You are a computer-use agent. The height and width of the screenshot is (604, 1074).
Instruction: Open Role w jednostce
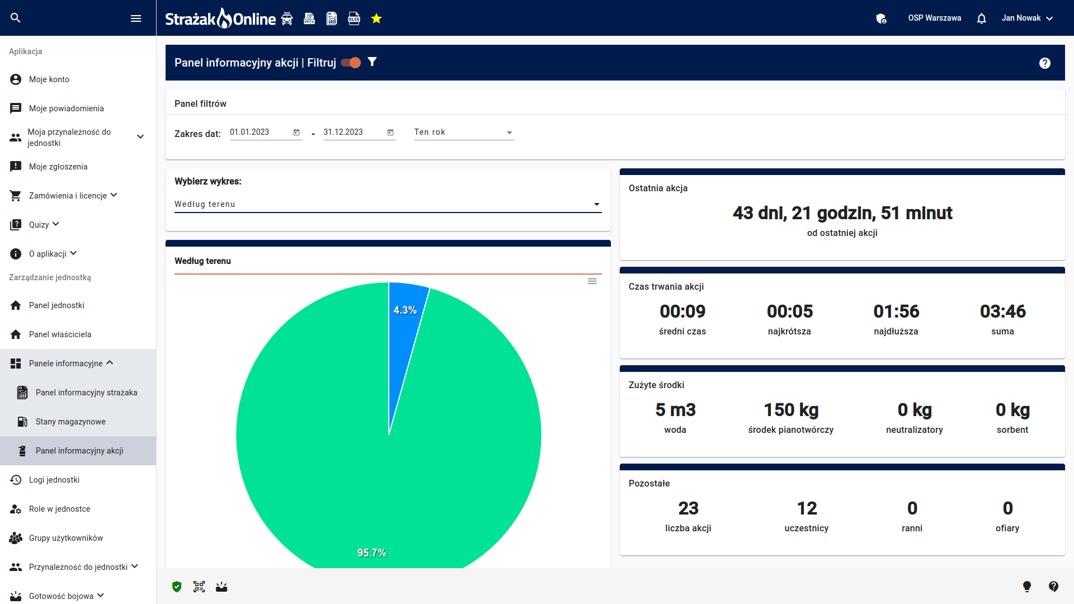click(x=78, y=509)
